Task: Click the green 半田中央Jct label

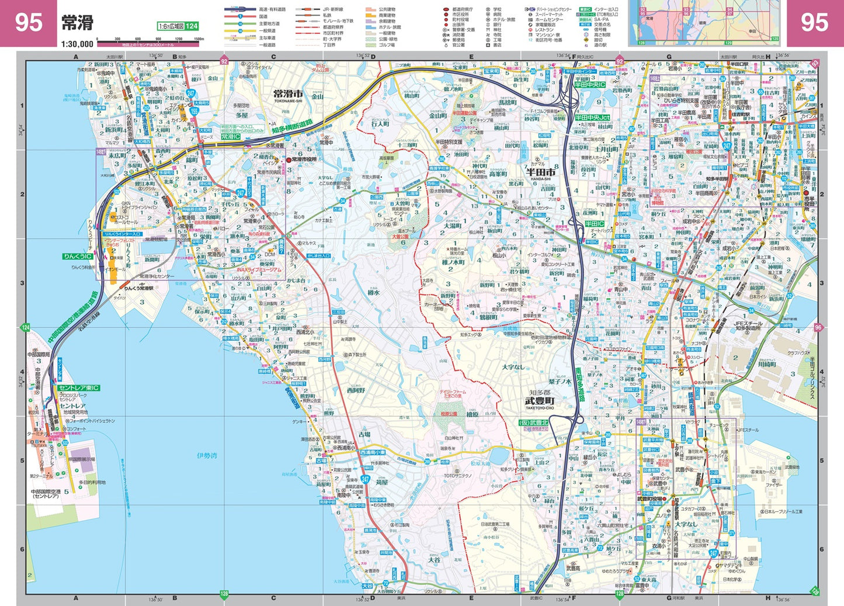Action: 592,117
